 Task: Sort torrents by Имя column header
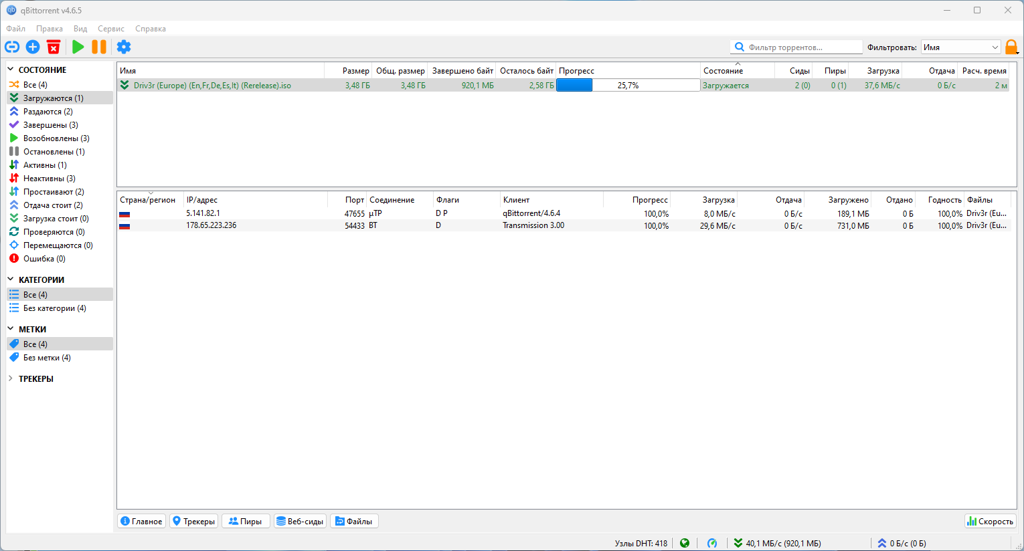[221, 71]
